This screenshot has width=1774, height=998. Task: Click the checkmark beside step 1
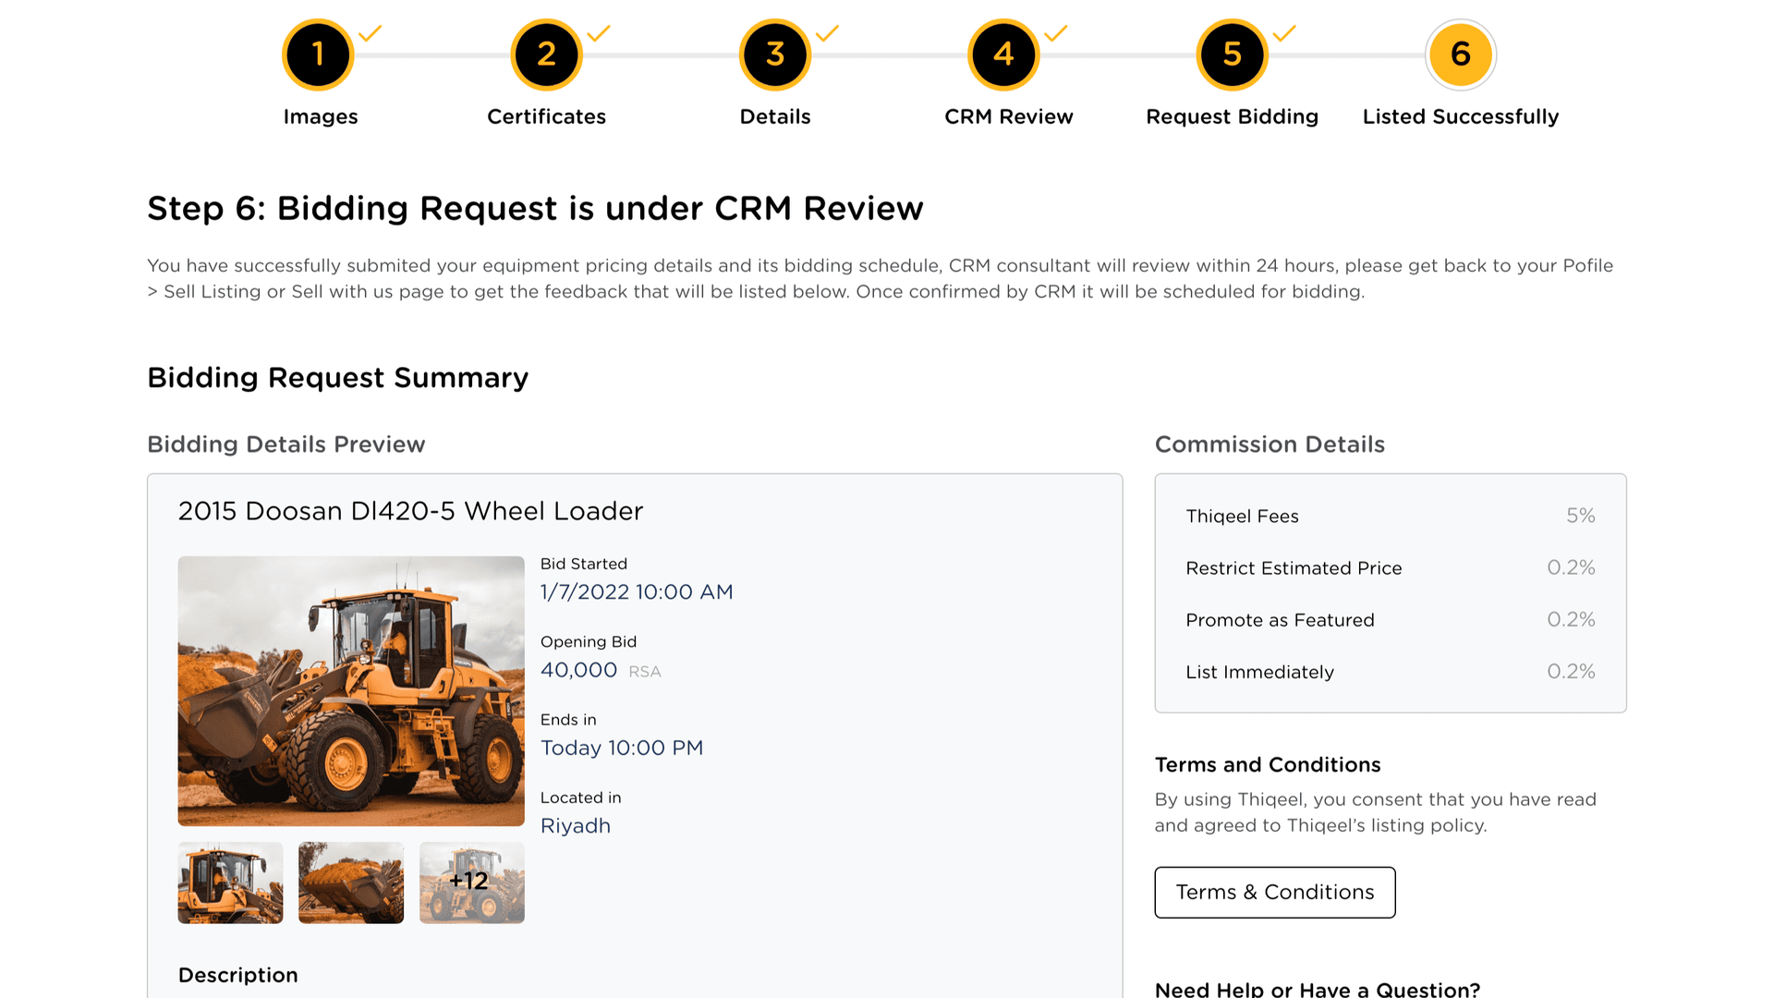tap(371, 34)
